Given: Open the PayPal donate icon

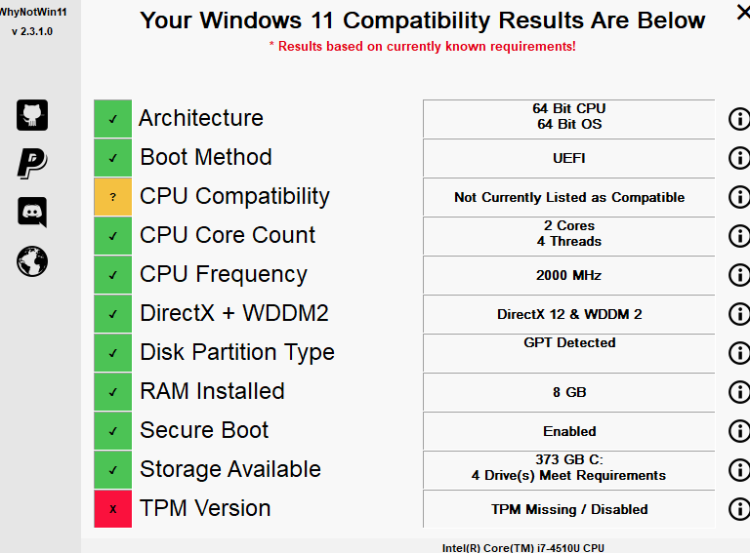Looking at the screenshot, I should [32, 164].
